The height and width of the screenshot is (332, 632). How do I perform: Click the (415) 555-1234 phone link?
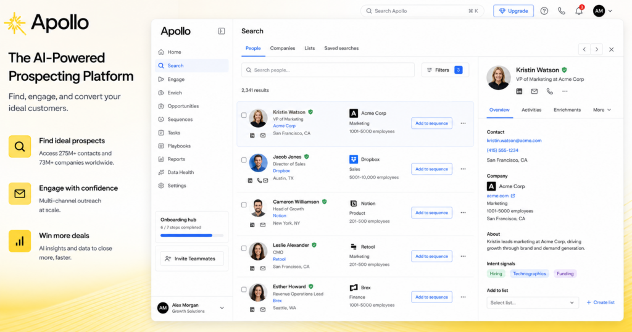pos(502,151)
